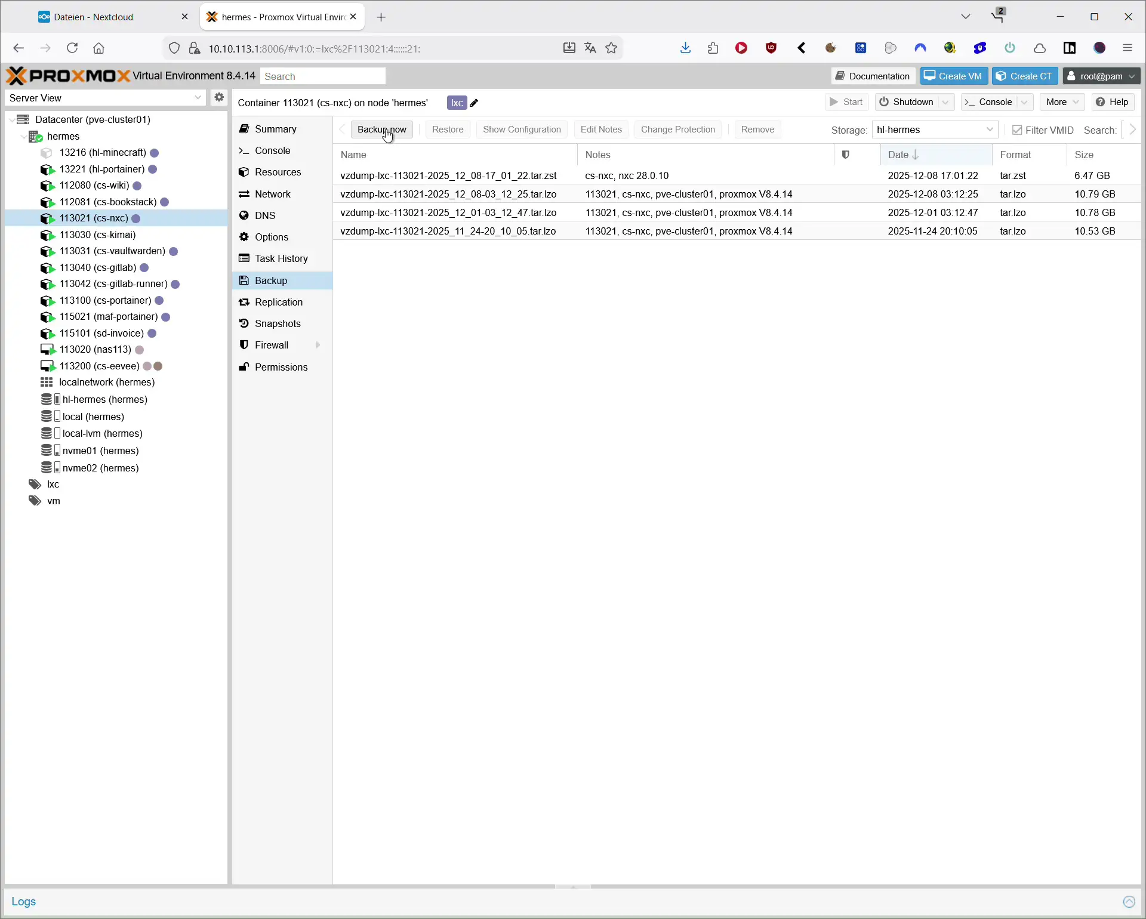Collapse the hermes node in Server View
This screenshot has height=919, width=1146.
pyautogui.click(x=24, y=135)
